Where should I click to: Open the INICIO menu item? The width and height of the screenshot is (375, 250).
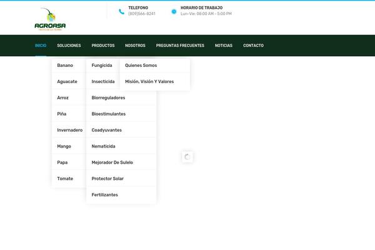(x=41, y=46)
